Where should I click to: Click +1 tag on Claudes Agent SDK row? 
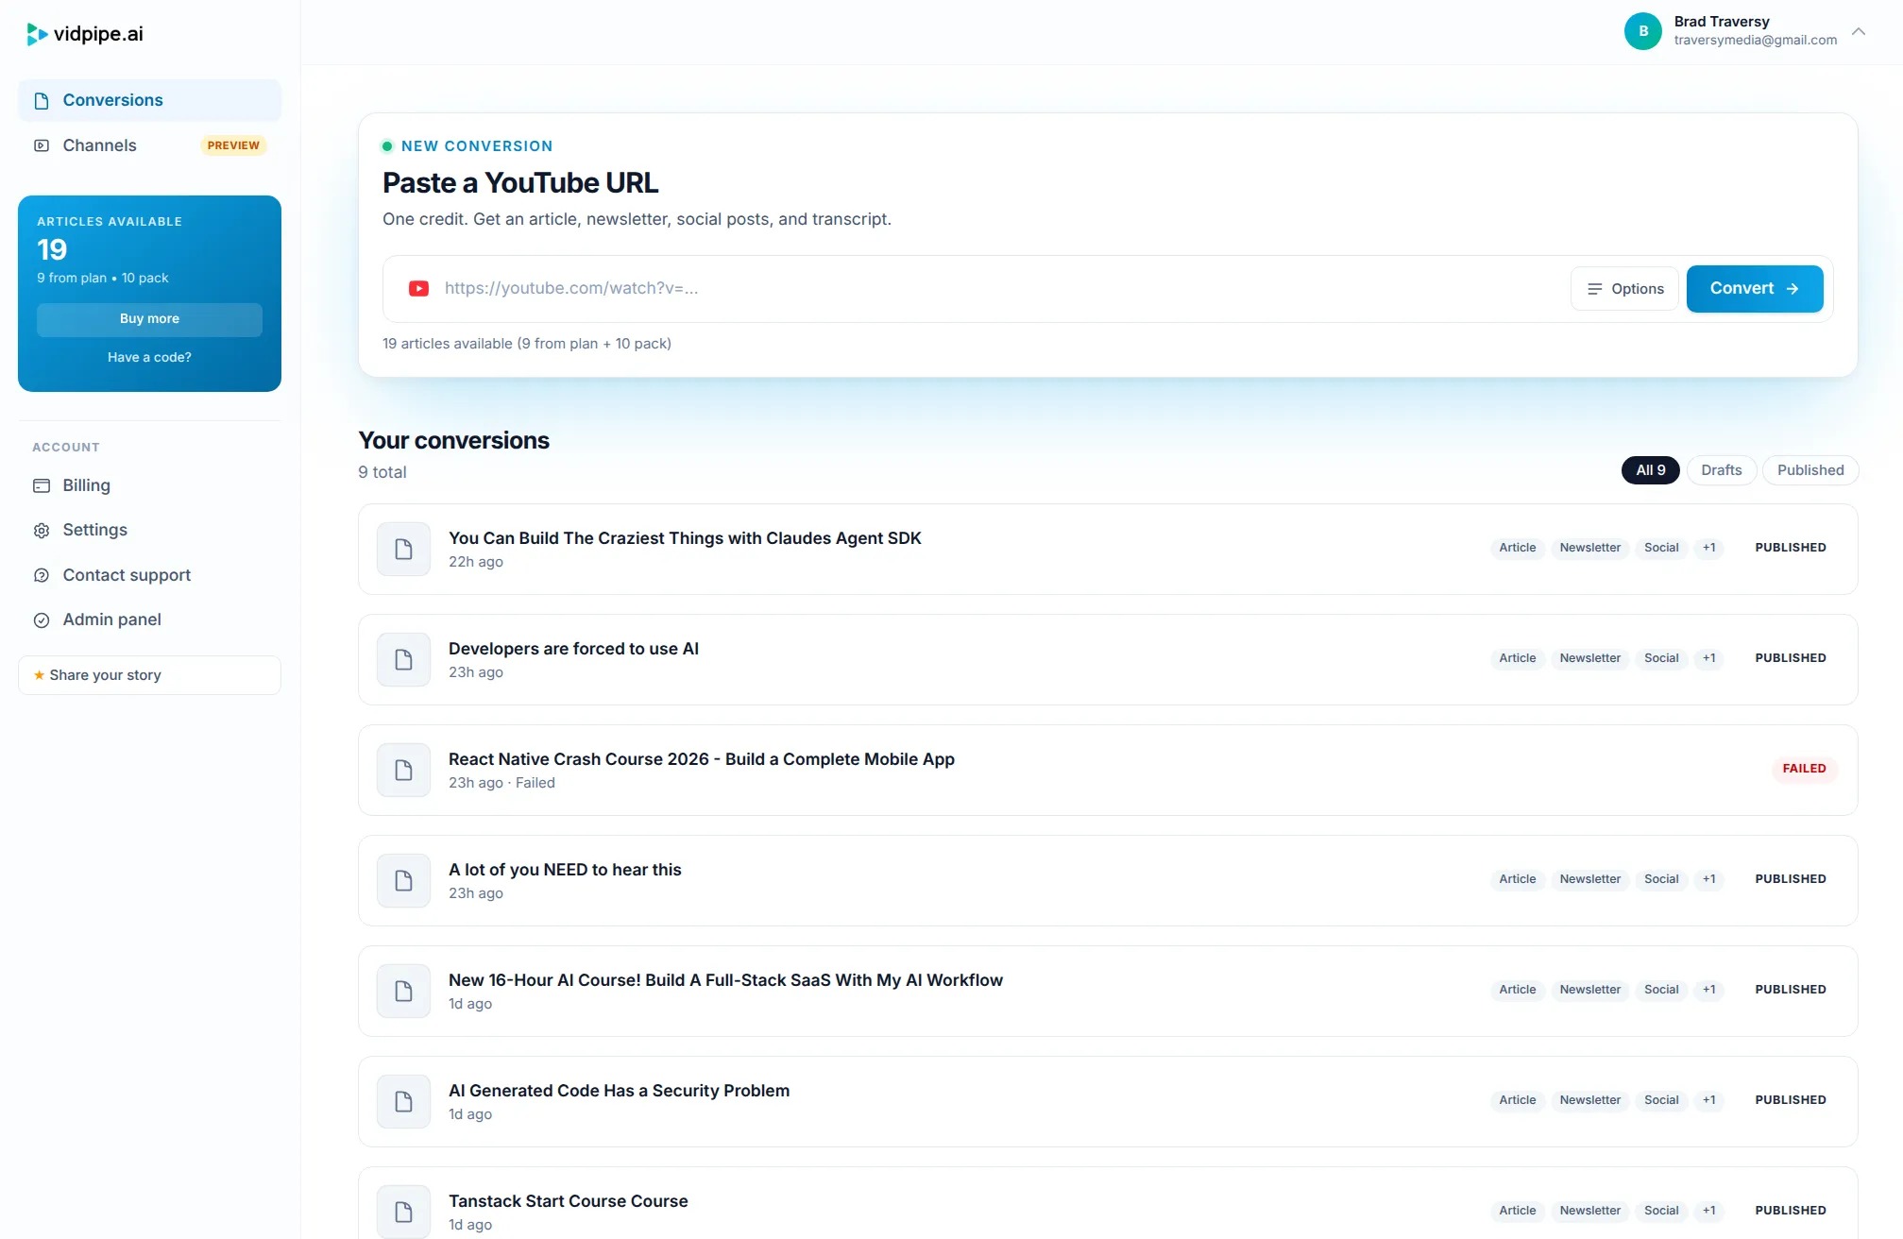click(1708, 548)
